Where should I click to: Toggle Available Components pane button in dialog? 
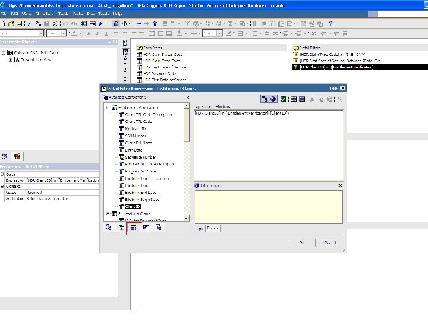pyautogui.click(x=264, y=99)
